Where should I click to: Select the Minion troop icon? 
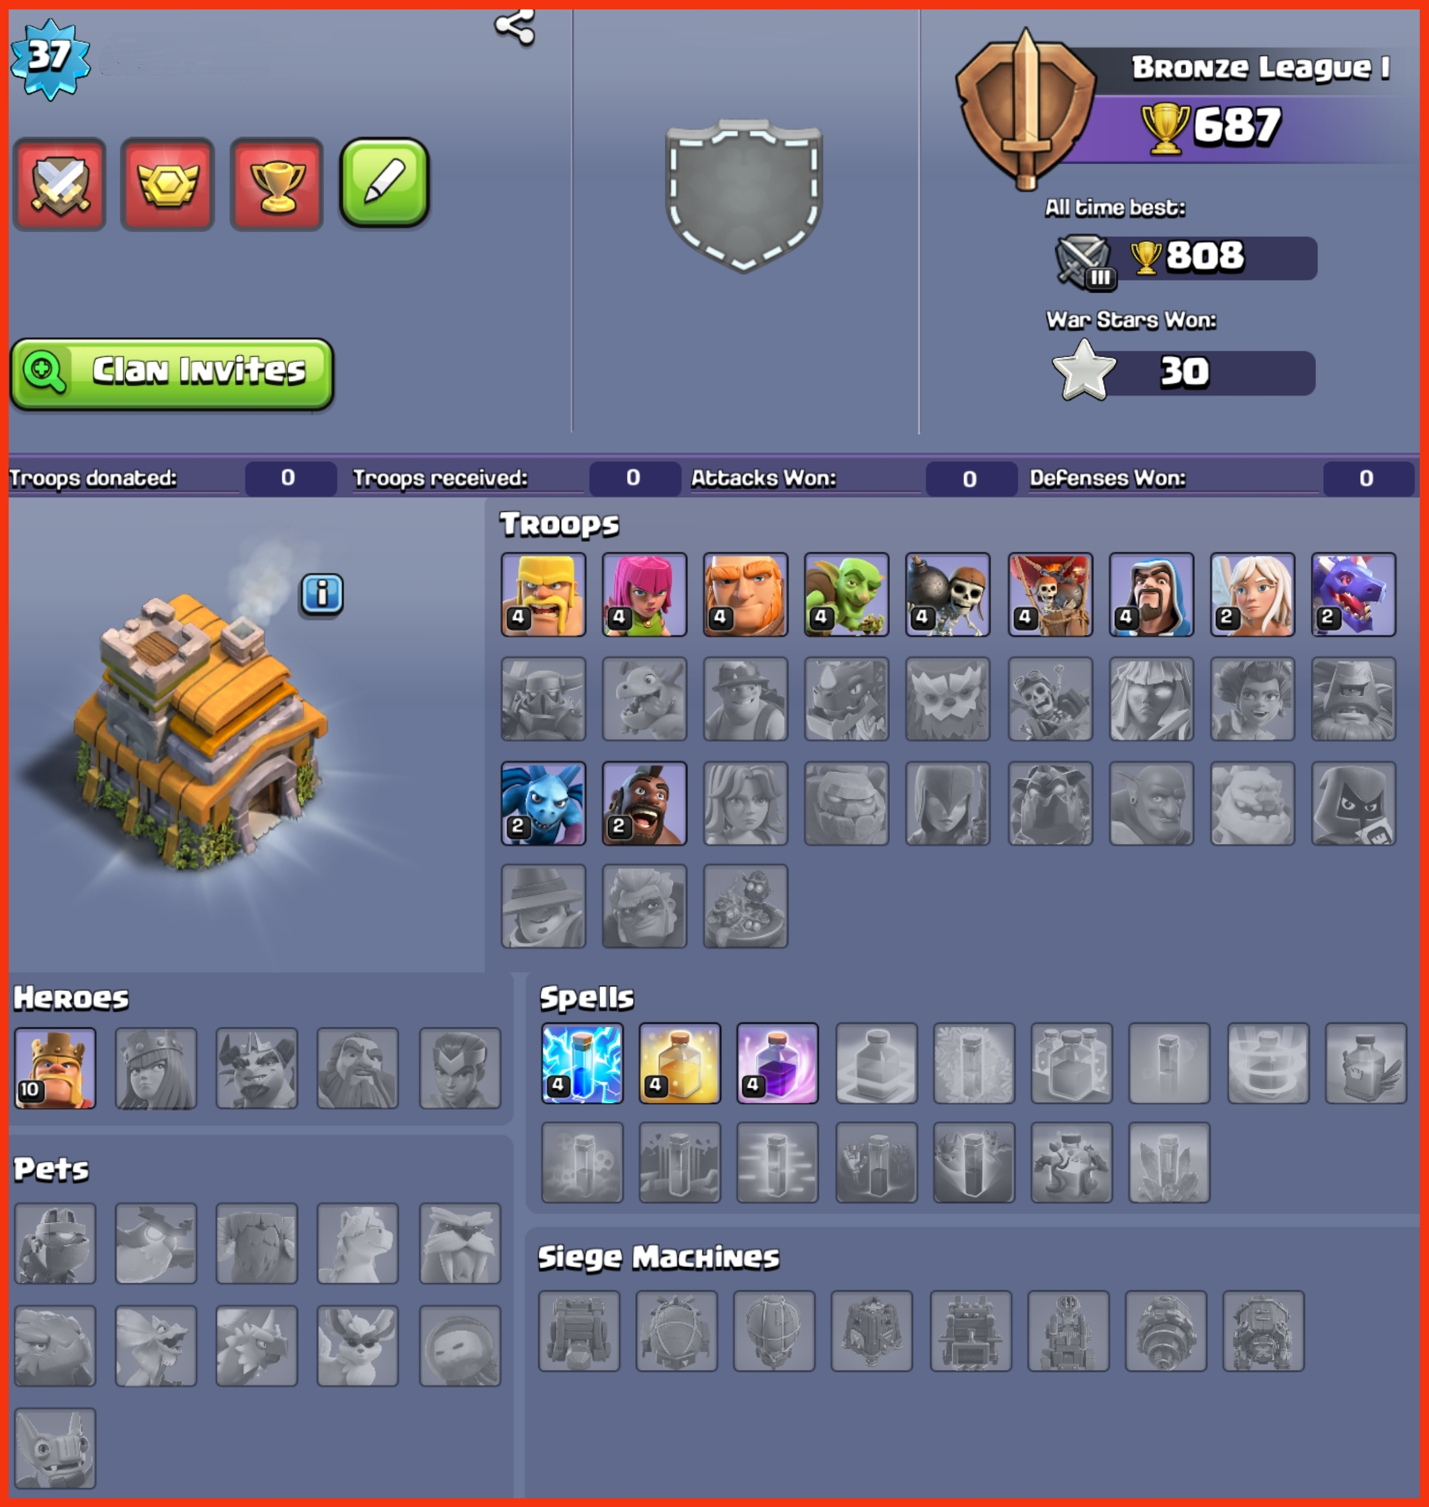coord(543,803)
